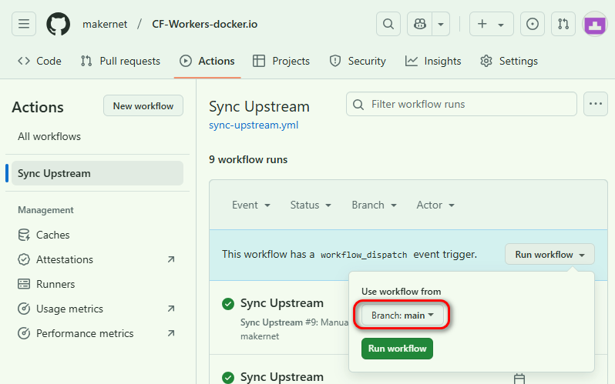Click the user avatar icon
This screenshot has height=384, width=615.
point(594,24)
